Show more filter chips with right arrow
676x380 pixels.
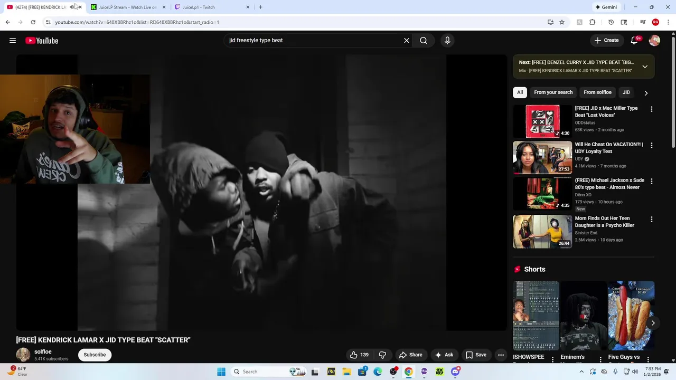[x=646, y=93]
